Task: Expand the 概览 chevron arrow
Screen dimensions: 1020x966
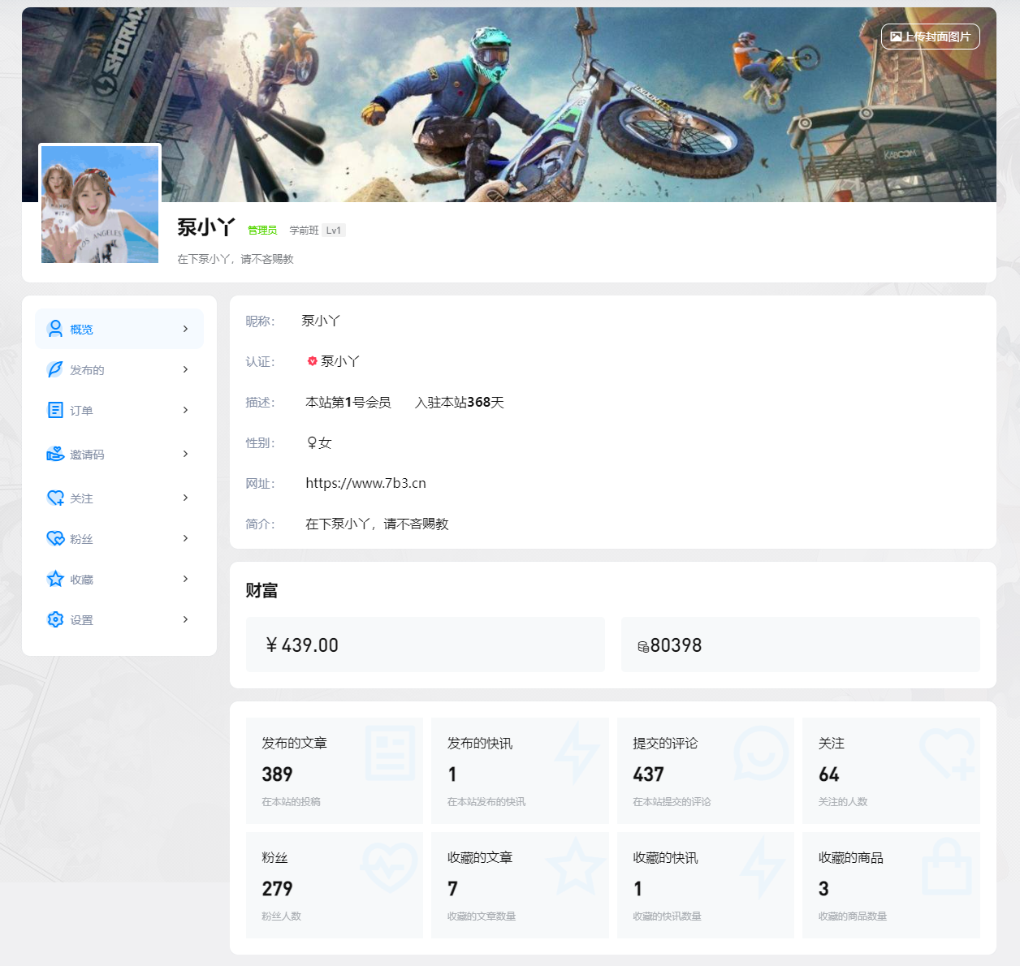Action: pyautogui.click(x=185, y=329)
